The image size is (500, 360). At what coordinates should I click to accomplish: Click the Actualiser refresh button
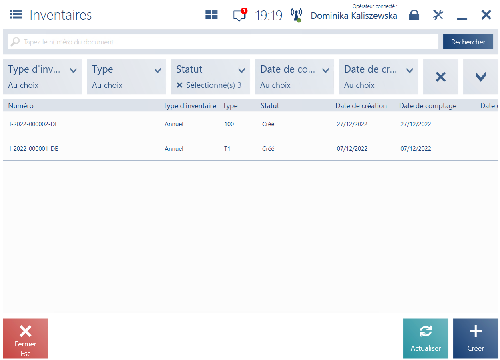[x=426, y=338]
